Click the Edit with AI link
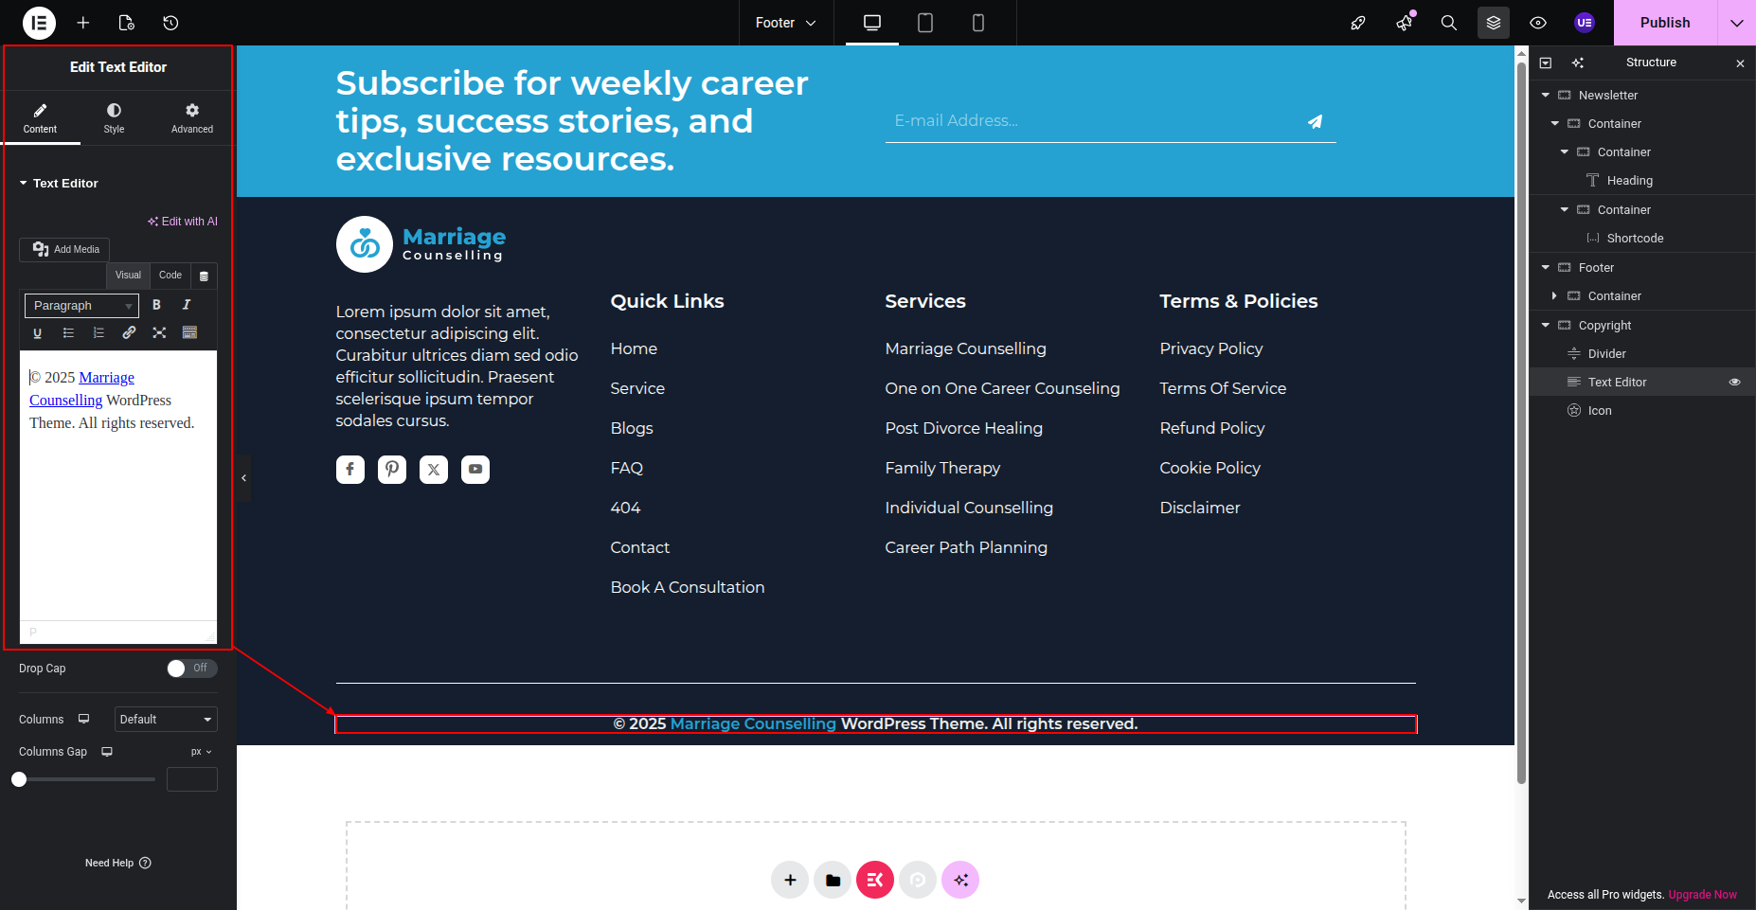Viewport: 1756px width, 910px height. click(183, 222)
